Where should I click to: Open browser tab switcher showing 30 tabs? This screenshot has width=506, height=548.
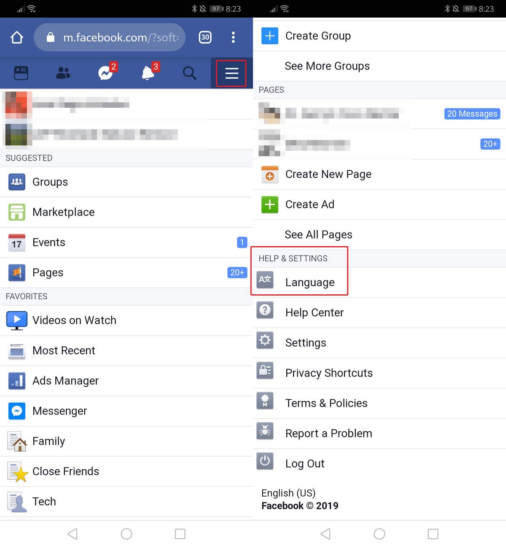205,37
